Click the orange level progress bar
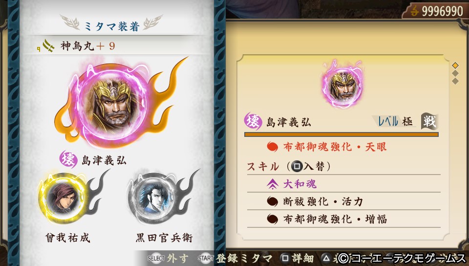 (341, 134)
